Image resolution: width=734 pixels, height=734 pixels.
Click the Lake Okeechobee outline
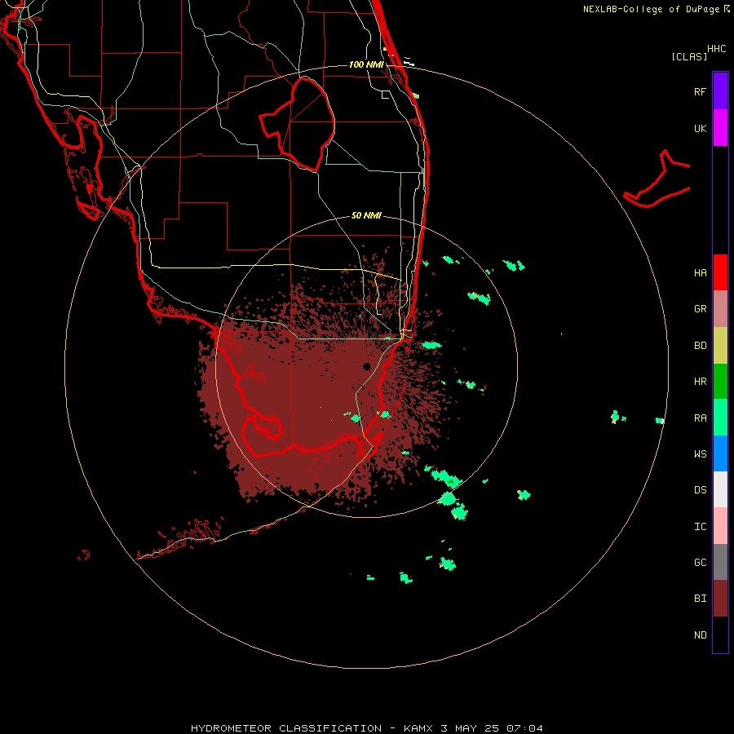tap(298, 125)
